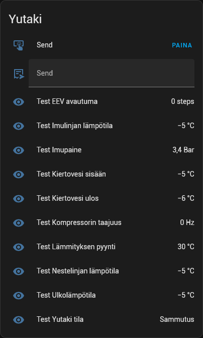Click eye icon for Test Nestelinjan lämpötila
The width and height of the screenshot is (203, 338).
tap(19, 271)
